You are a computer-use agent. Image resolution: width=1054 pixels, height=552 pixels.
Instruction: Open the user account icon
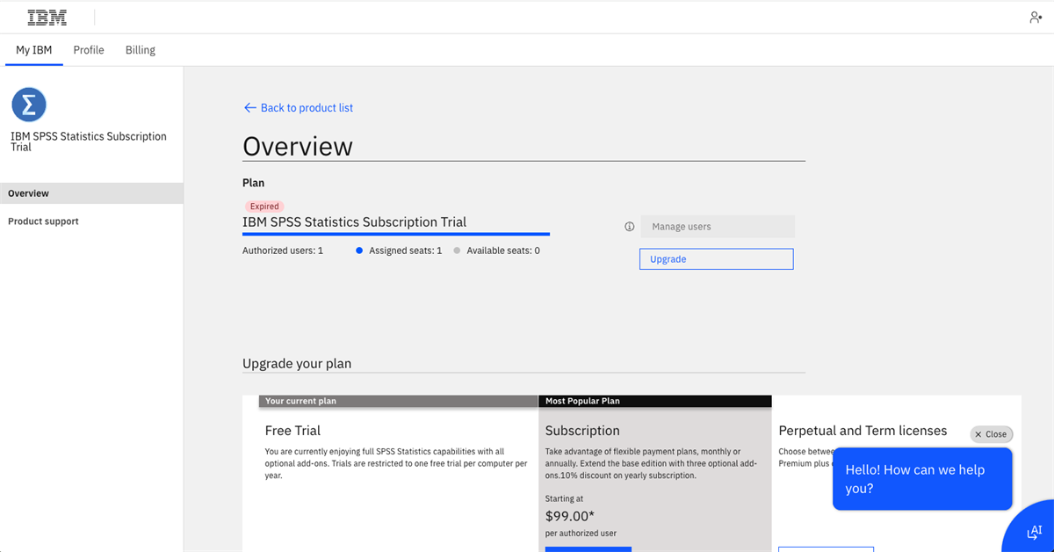pos(1036,18)
